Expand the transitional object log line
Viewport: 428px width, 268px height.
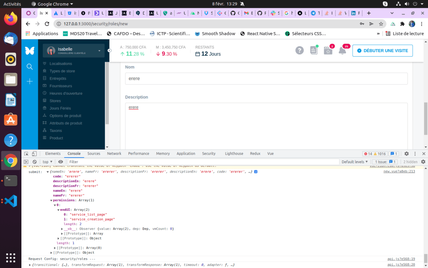(x=30, y=265)
